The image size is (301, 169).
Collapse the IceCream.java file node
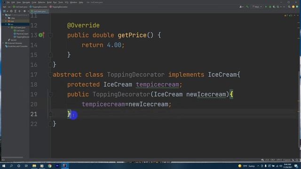pyautogui.click(x=9, y=27)
